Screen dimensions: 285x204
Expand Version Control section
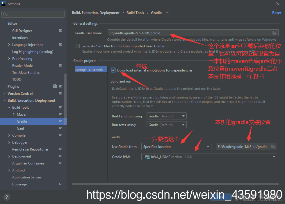point(4,93)
